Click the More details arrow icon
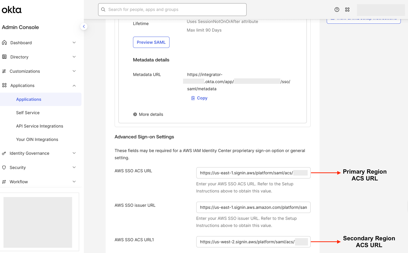 pos(135,114)
